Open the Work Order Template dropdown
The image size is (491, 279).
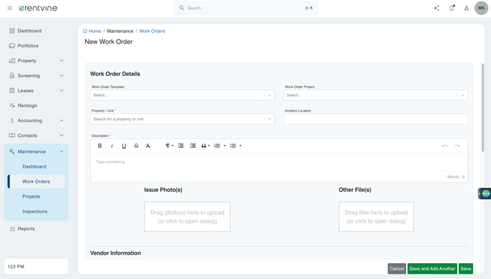click(183, 95)
